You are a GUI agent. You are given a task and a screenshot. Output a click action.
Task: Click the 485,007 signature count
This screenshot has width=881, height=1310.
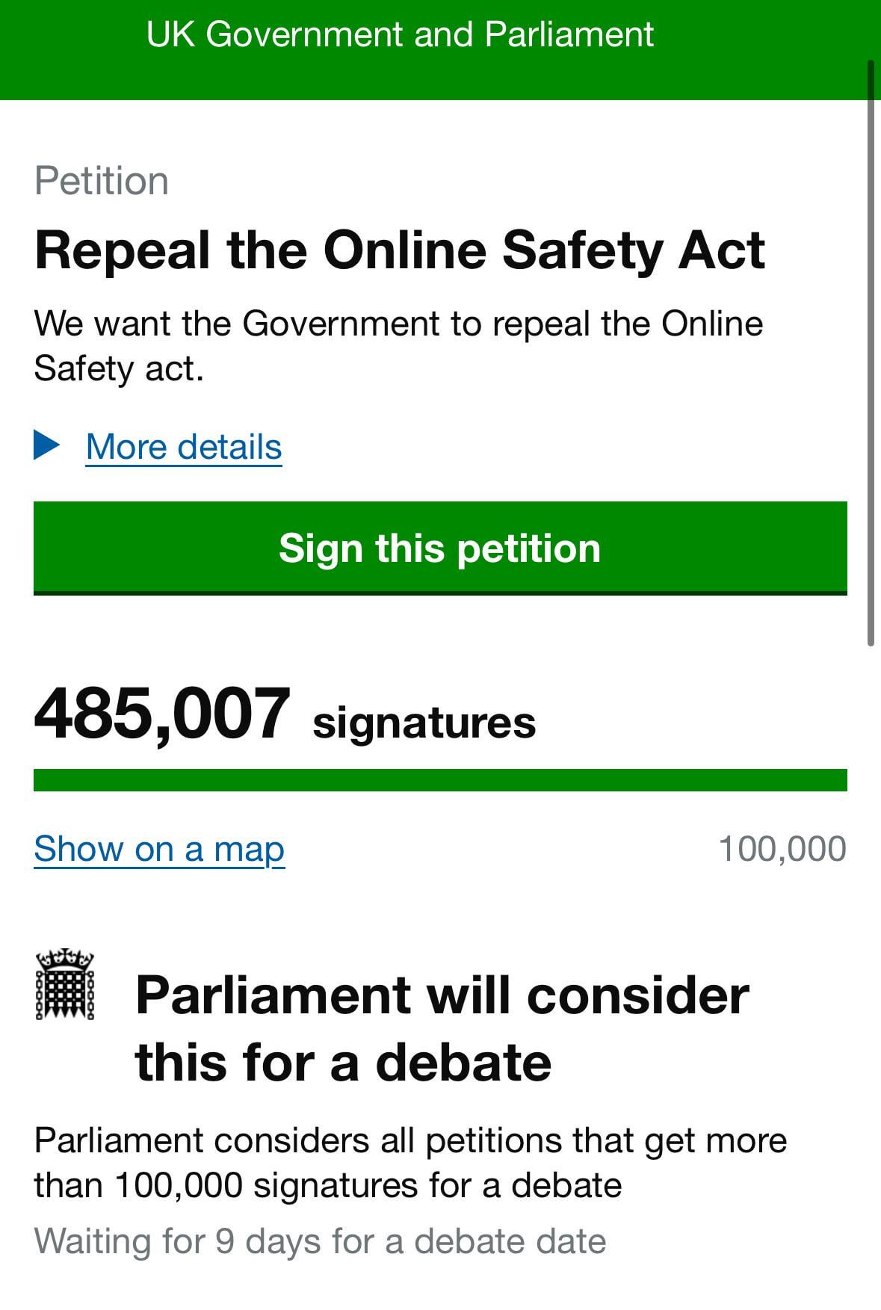coord(162,714)
